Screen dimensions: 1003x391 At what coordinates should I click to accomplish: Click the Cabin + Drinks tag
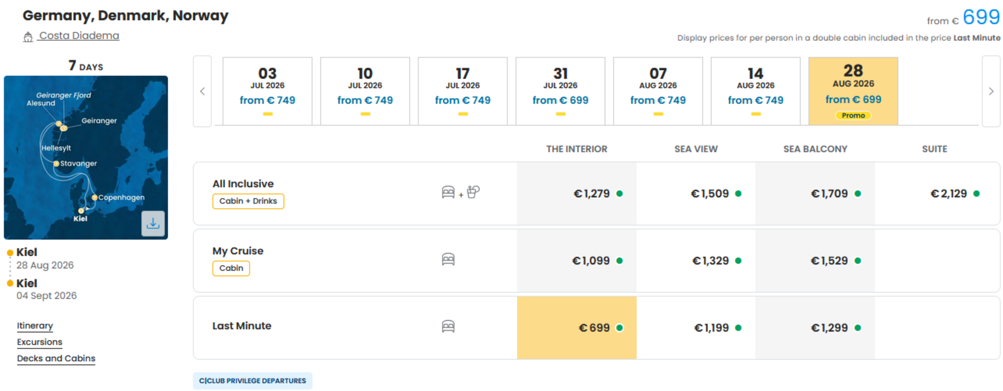tap(248, 201)
